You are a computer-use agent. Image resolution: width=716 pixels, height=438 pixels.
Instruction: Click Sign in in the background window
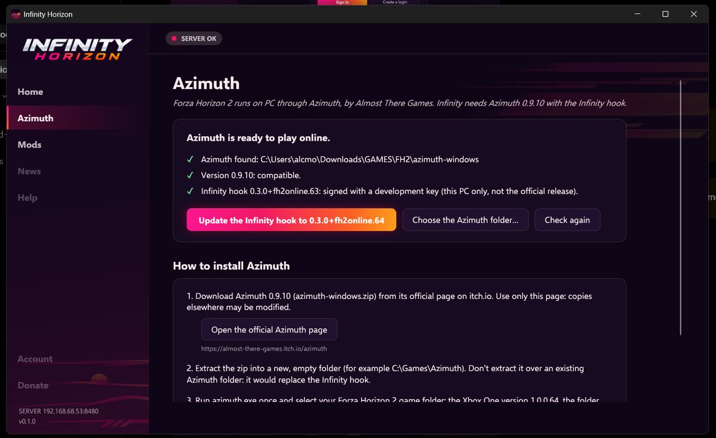click(x=342, y=2)
